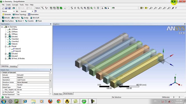Click the Zoom to Fit icon
The width and height of the screenshot is (186, 104).
(x=85, y=8)
